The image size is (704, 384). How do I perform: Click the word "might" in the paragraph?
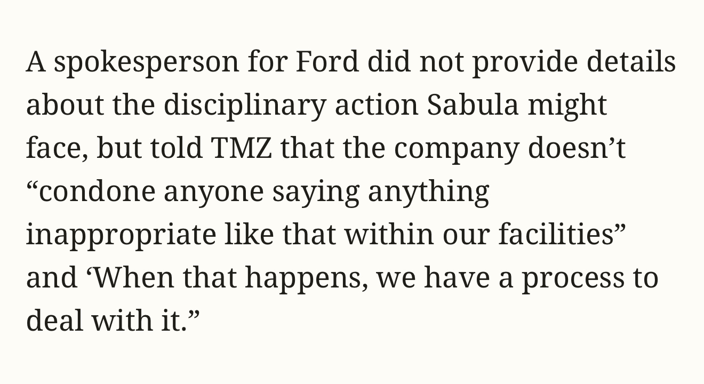(567, 105)
